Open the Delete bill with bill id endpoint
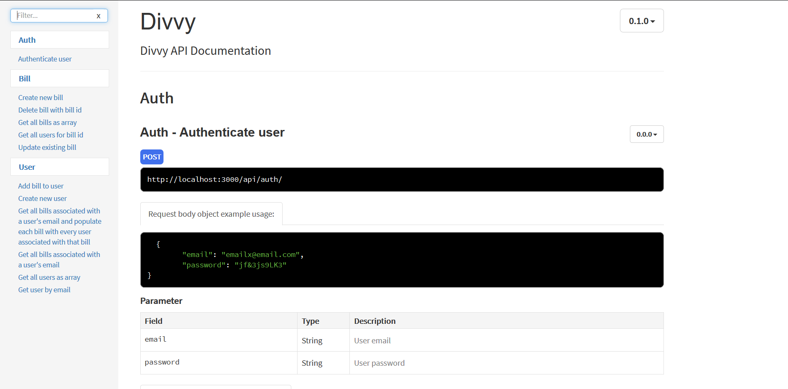Screen dimensions: 788x389 50,110
